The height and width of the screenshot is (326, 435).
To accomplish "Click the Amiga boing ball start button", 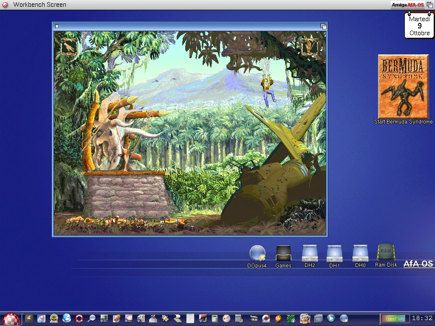I will [11, 318].
